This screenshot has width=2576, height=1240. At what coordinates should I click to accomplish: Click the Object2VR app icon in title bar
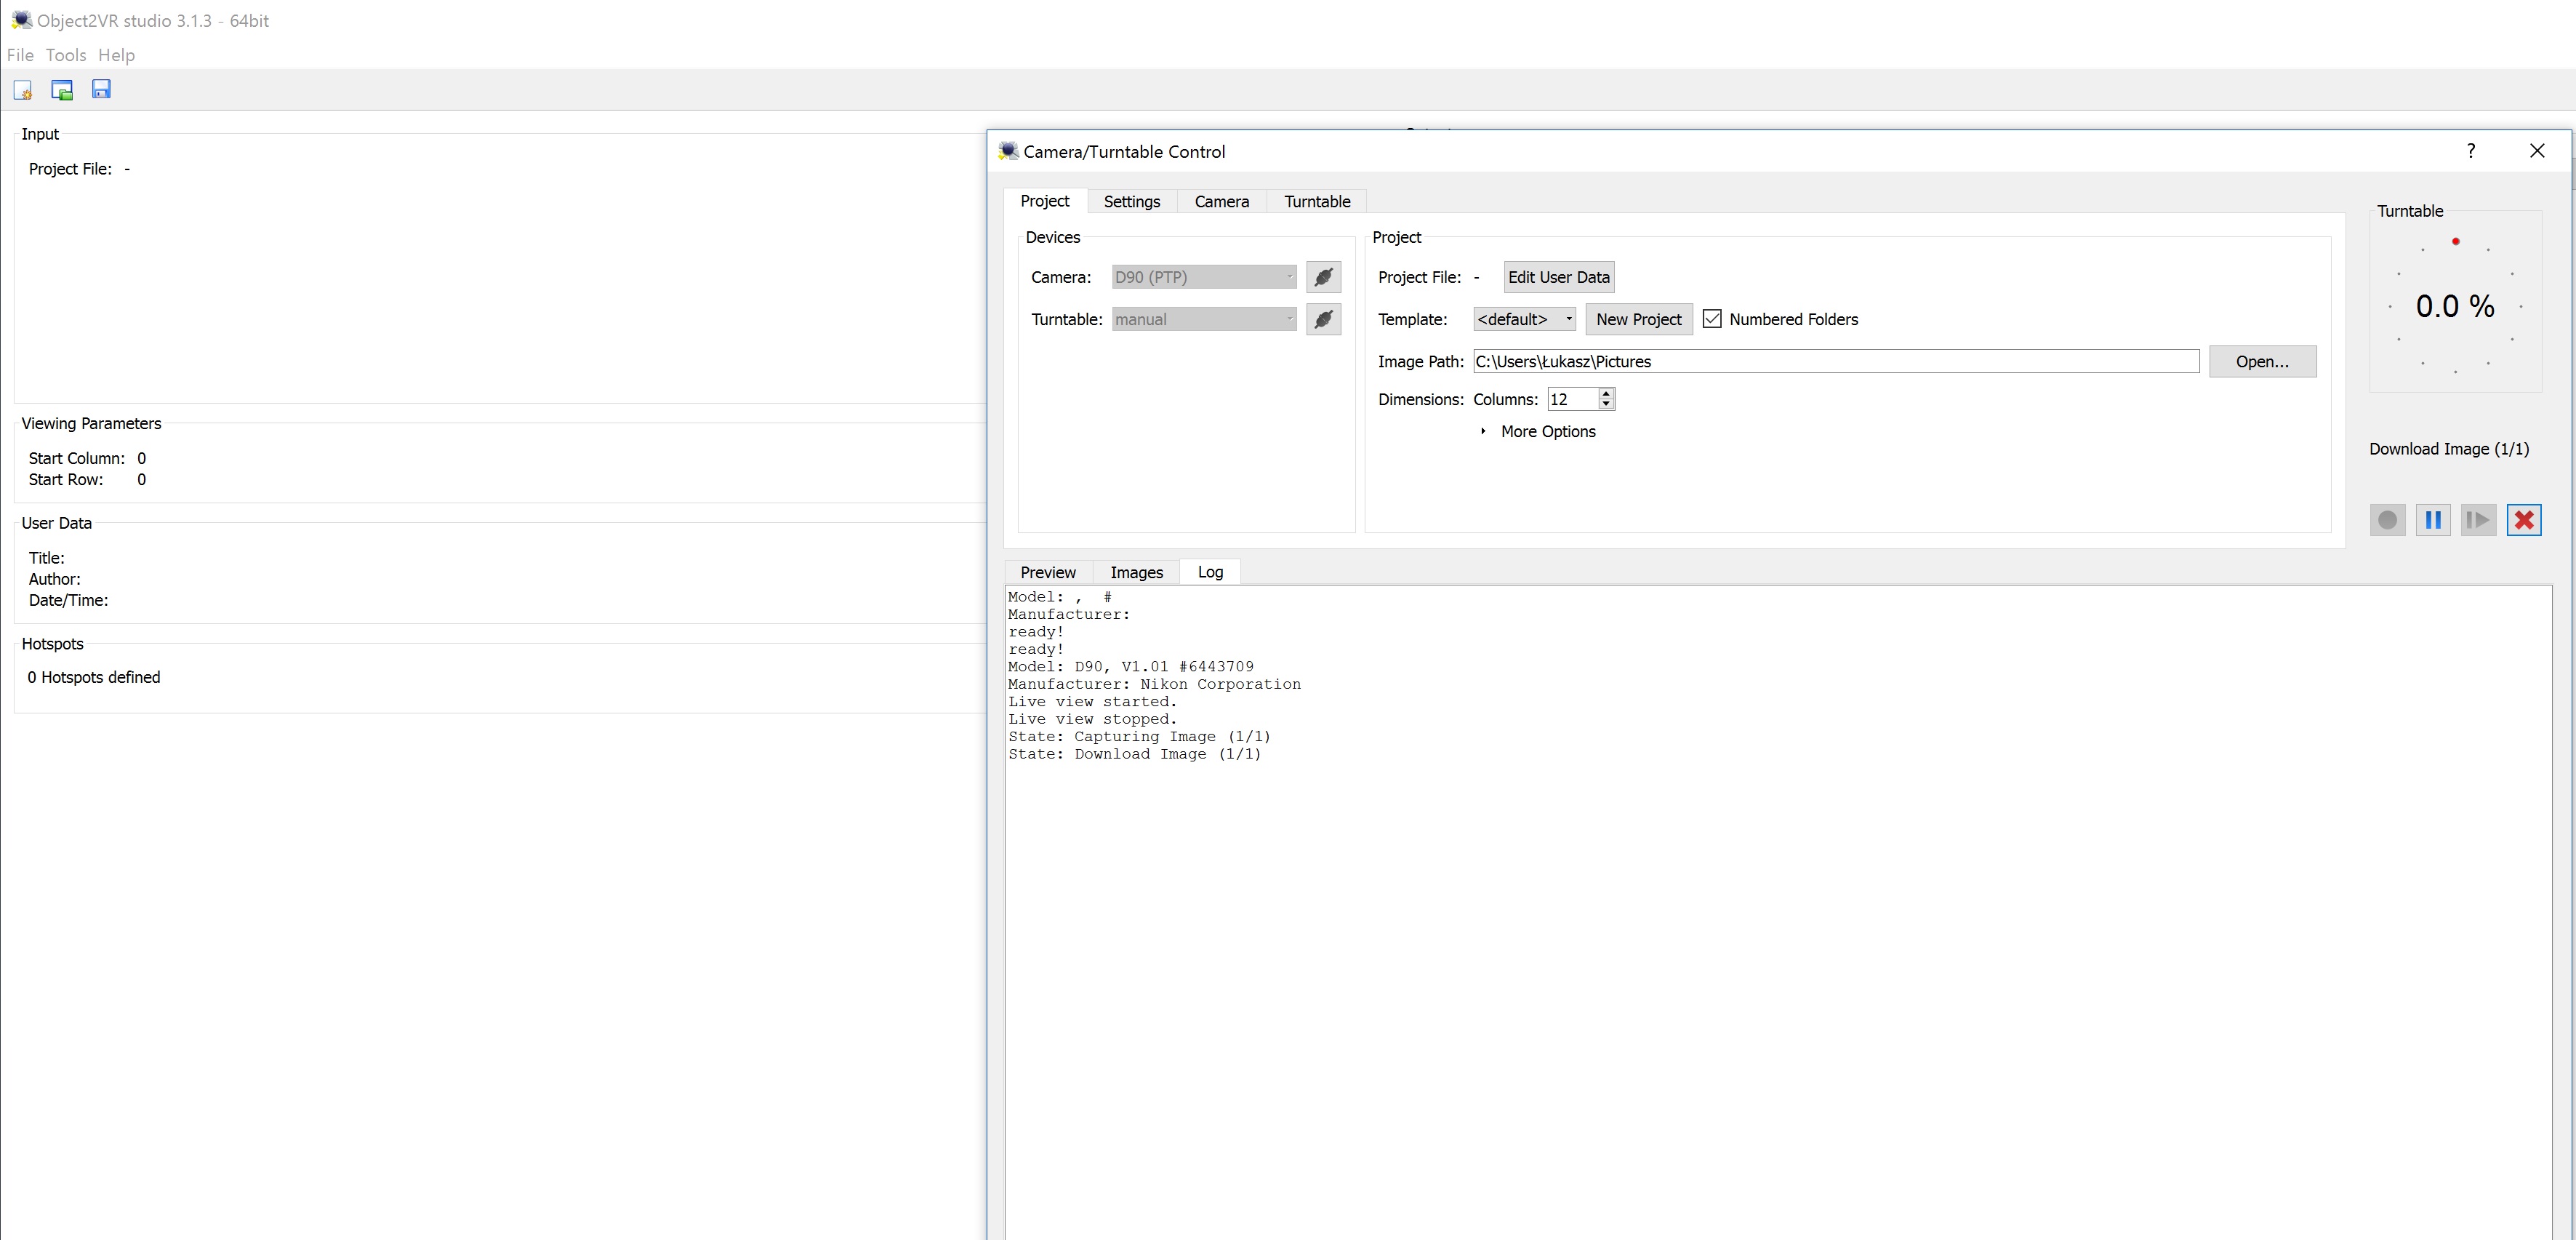click(x=21, y=20)
